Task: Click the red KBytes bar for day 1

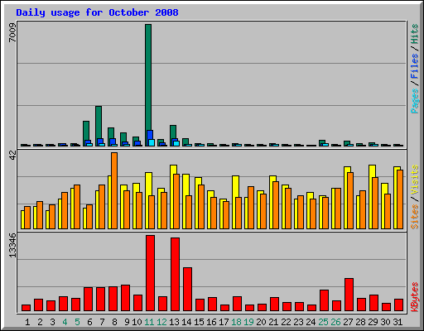Action: click(x=26, y=308)
